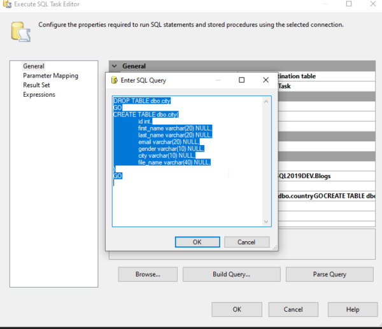
Task: Open Help for the task editor
Action: (352, 309)
